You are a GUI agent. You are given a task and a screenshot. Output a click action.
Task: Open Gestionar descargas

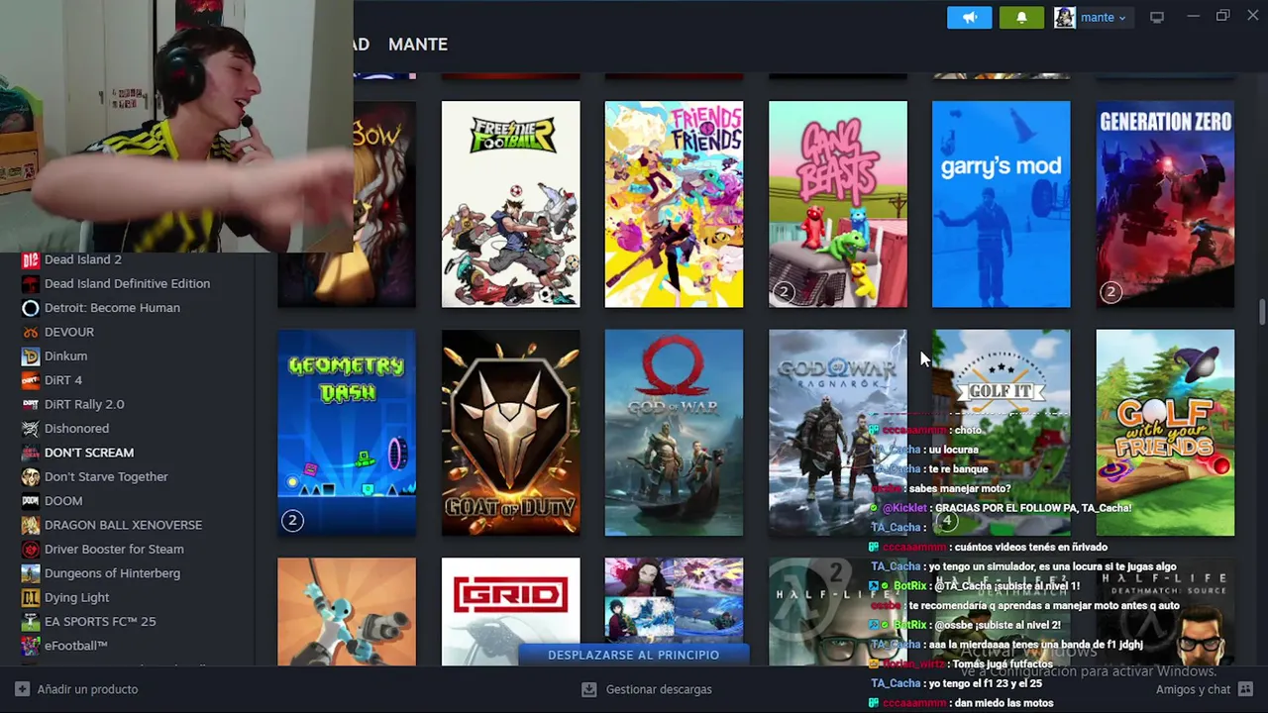point(659,689)
